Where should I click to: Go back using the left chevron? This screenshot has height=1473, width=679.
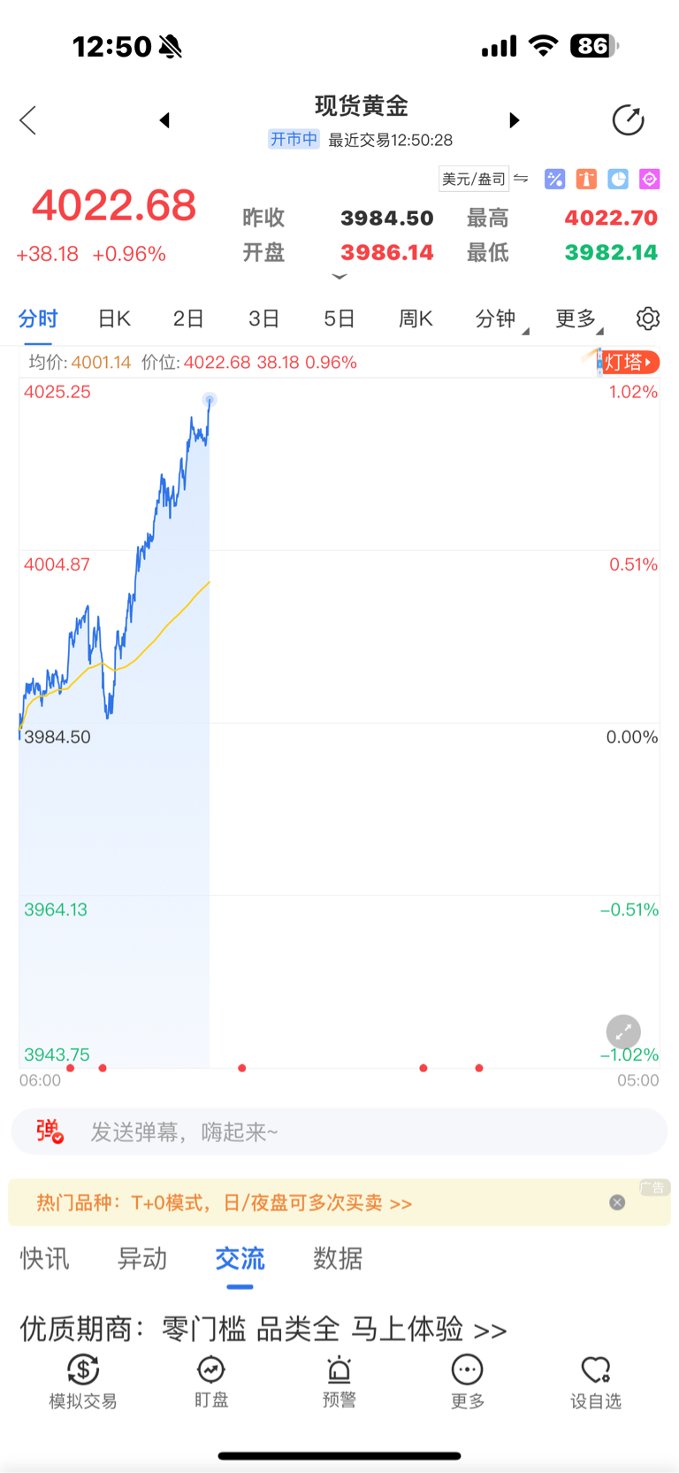pos(28,120)
